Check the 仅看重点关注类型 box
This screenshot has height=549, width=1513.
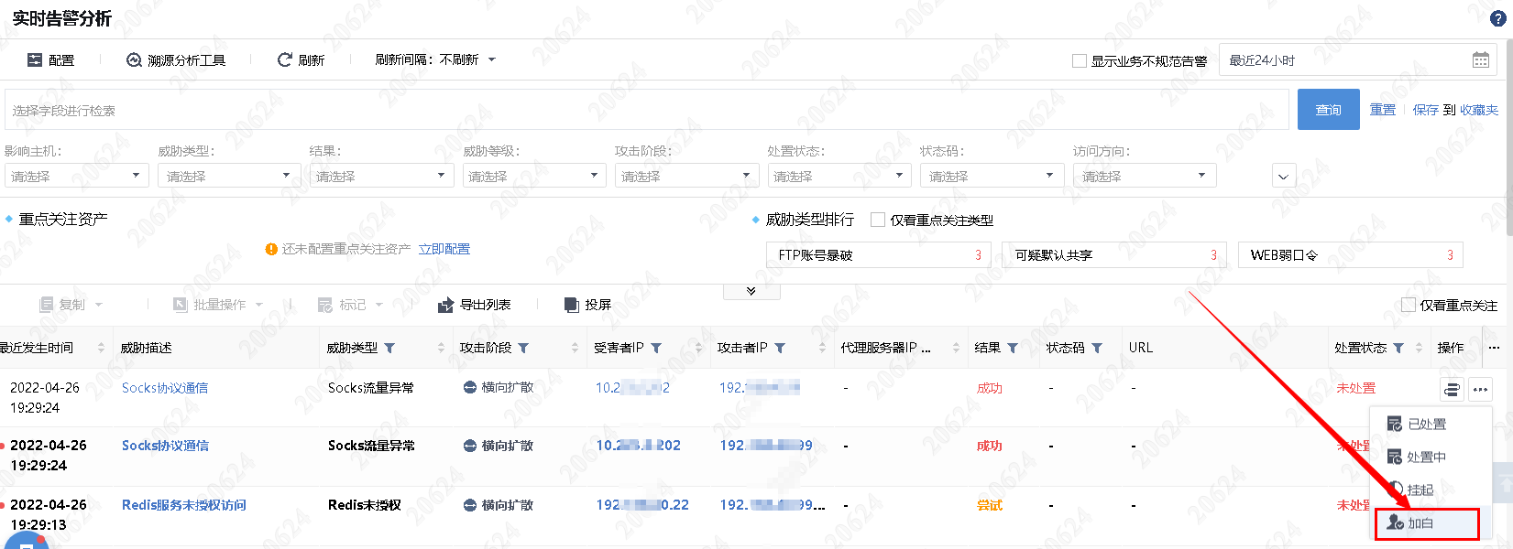coord(878,220)
